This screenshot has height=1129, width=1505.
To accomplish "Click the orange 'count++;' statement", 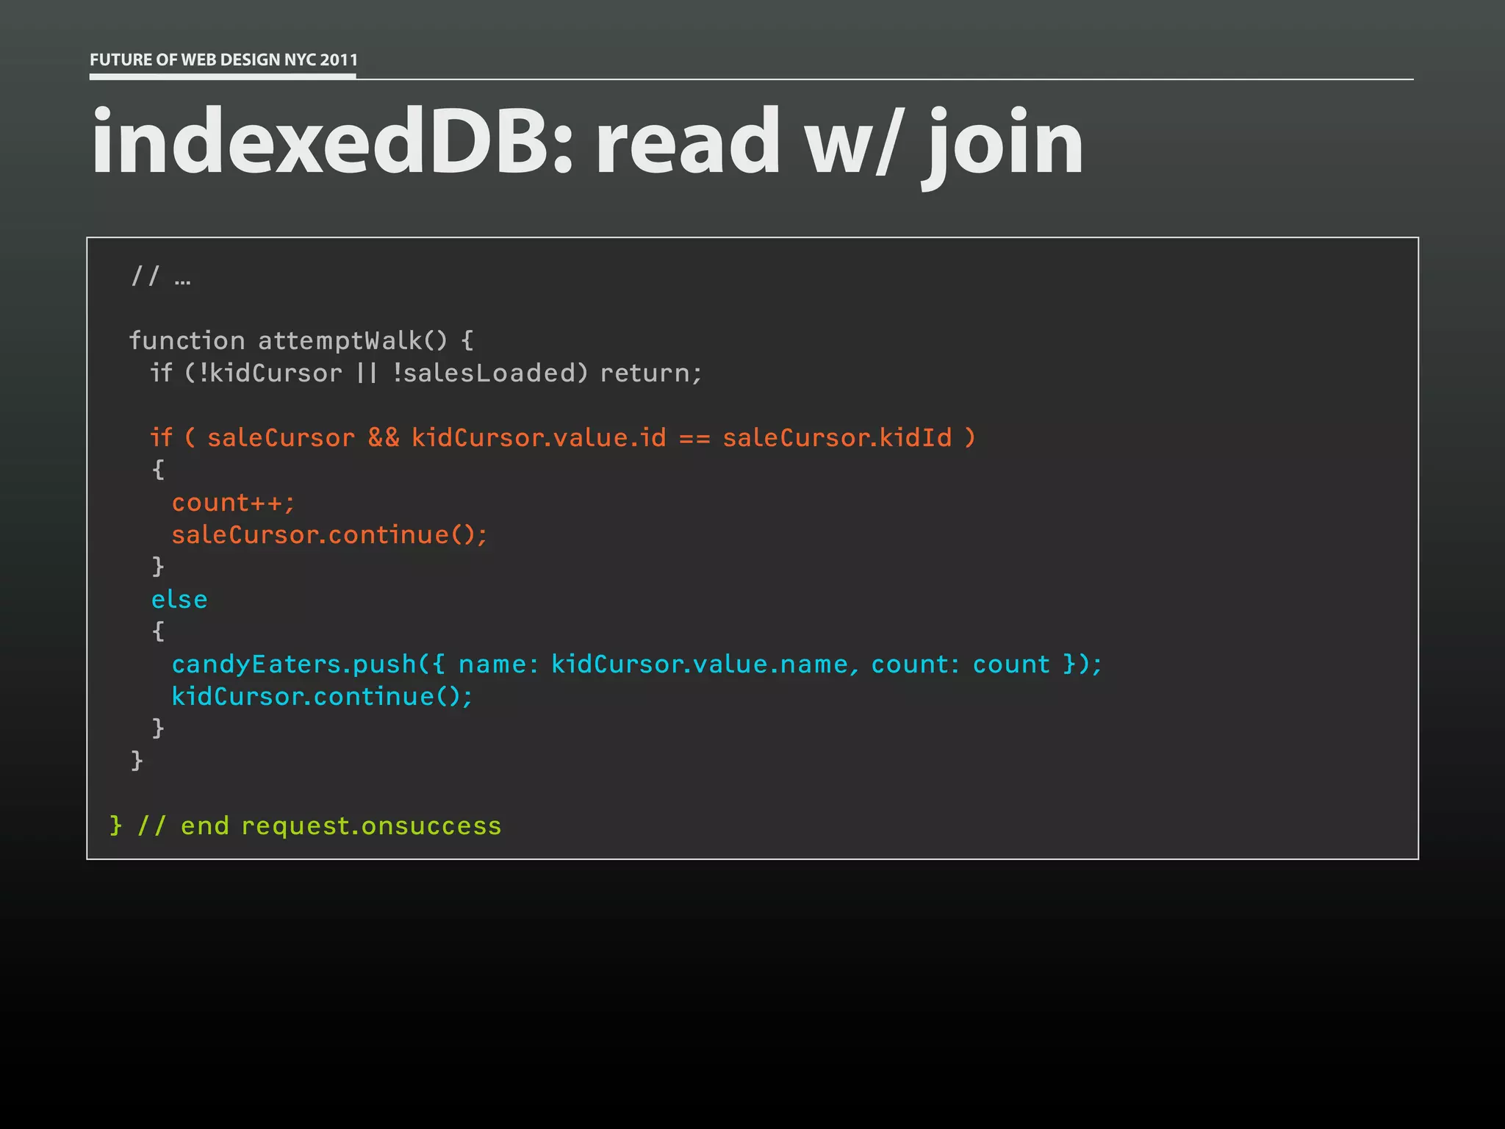I will point(233,503).
